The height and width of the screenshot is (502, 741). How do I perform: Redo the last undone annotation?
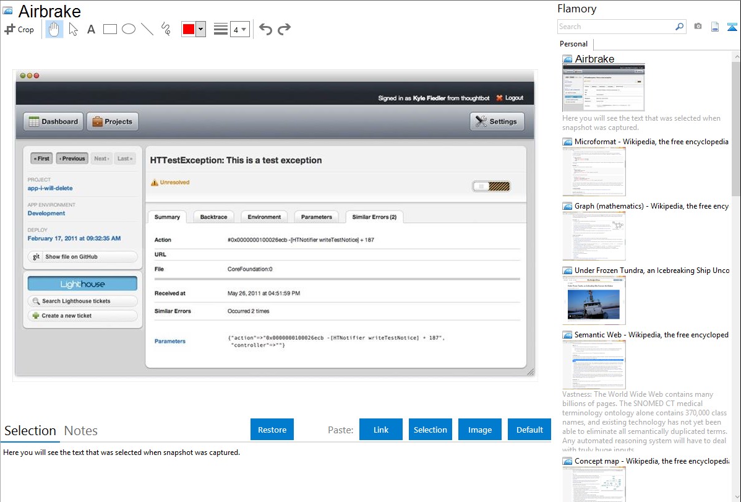[x=284, y=29]
